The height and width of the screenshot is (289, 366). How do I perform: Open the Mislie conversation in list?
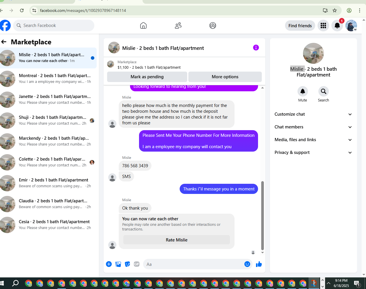[48, 58]
